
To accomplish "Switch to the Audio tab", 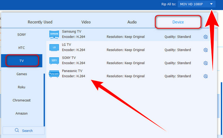I will click(x=132, y=22).
